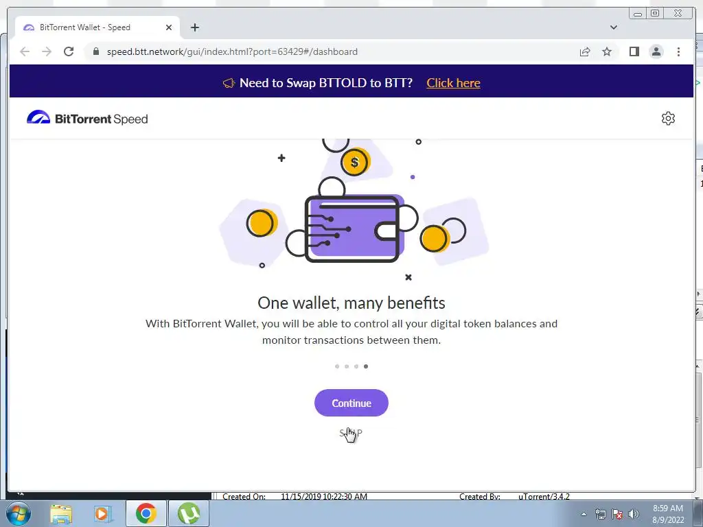Switch to Chrome taskbar button
The width and height of the screenshot is (703, 527).
point(146,513)
